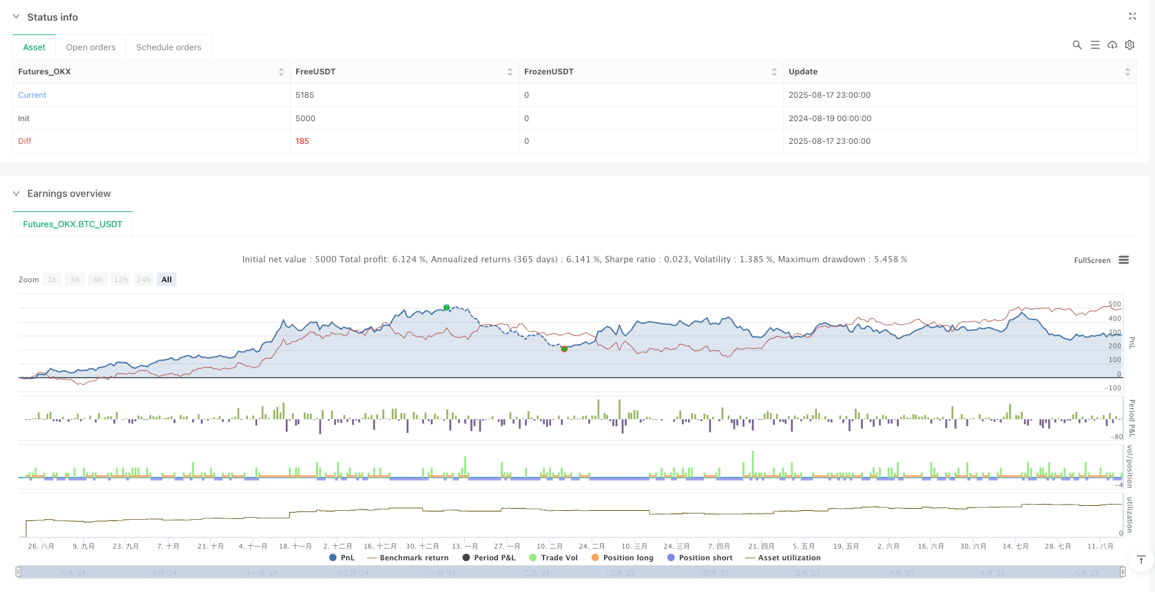
Task: Click the left handle of chart range navigator
Action: pyautogui.click(x=19, y=571)
